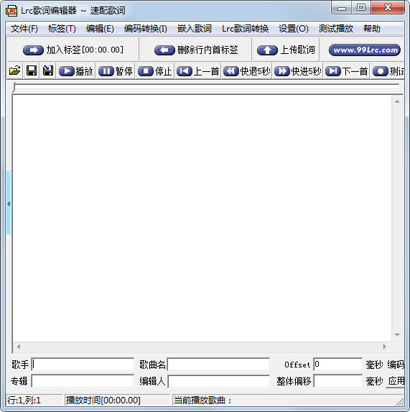410x412 pixels.
Task: Open the 设置(O) menu
Action: (293, 28)
